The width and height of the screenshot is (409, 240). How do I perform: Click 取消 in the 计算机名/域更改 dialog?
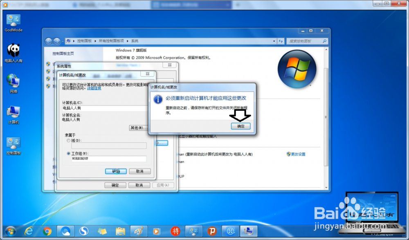[140, 171]
